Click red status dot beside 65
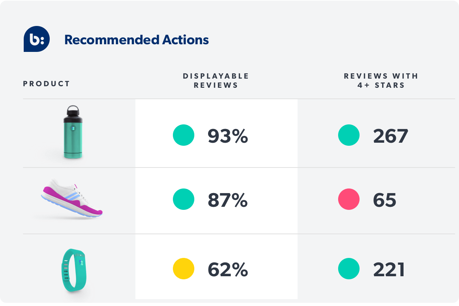The height and width of the screenshot is (306, 459). 349,199
